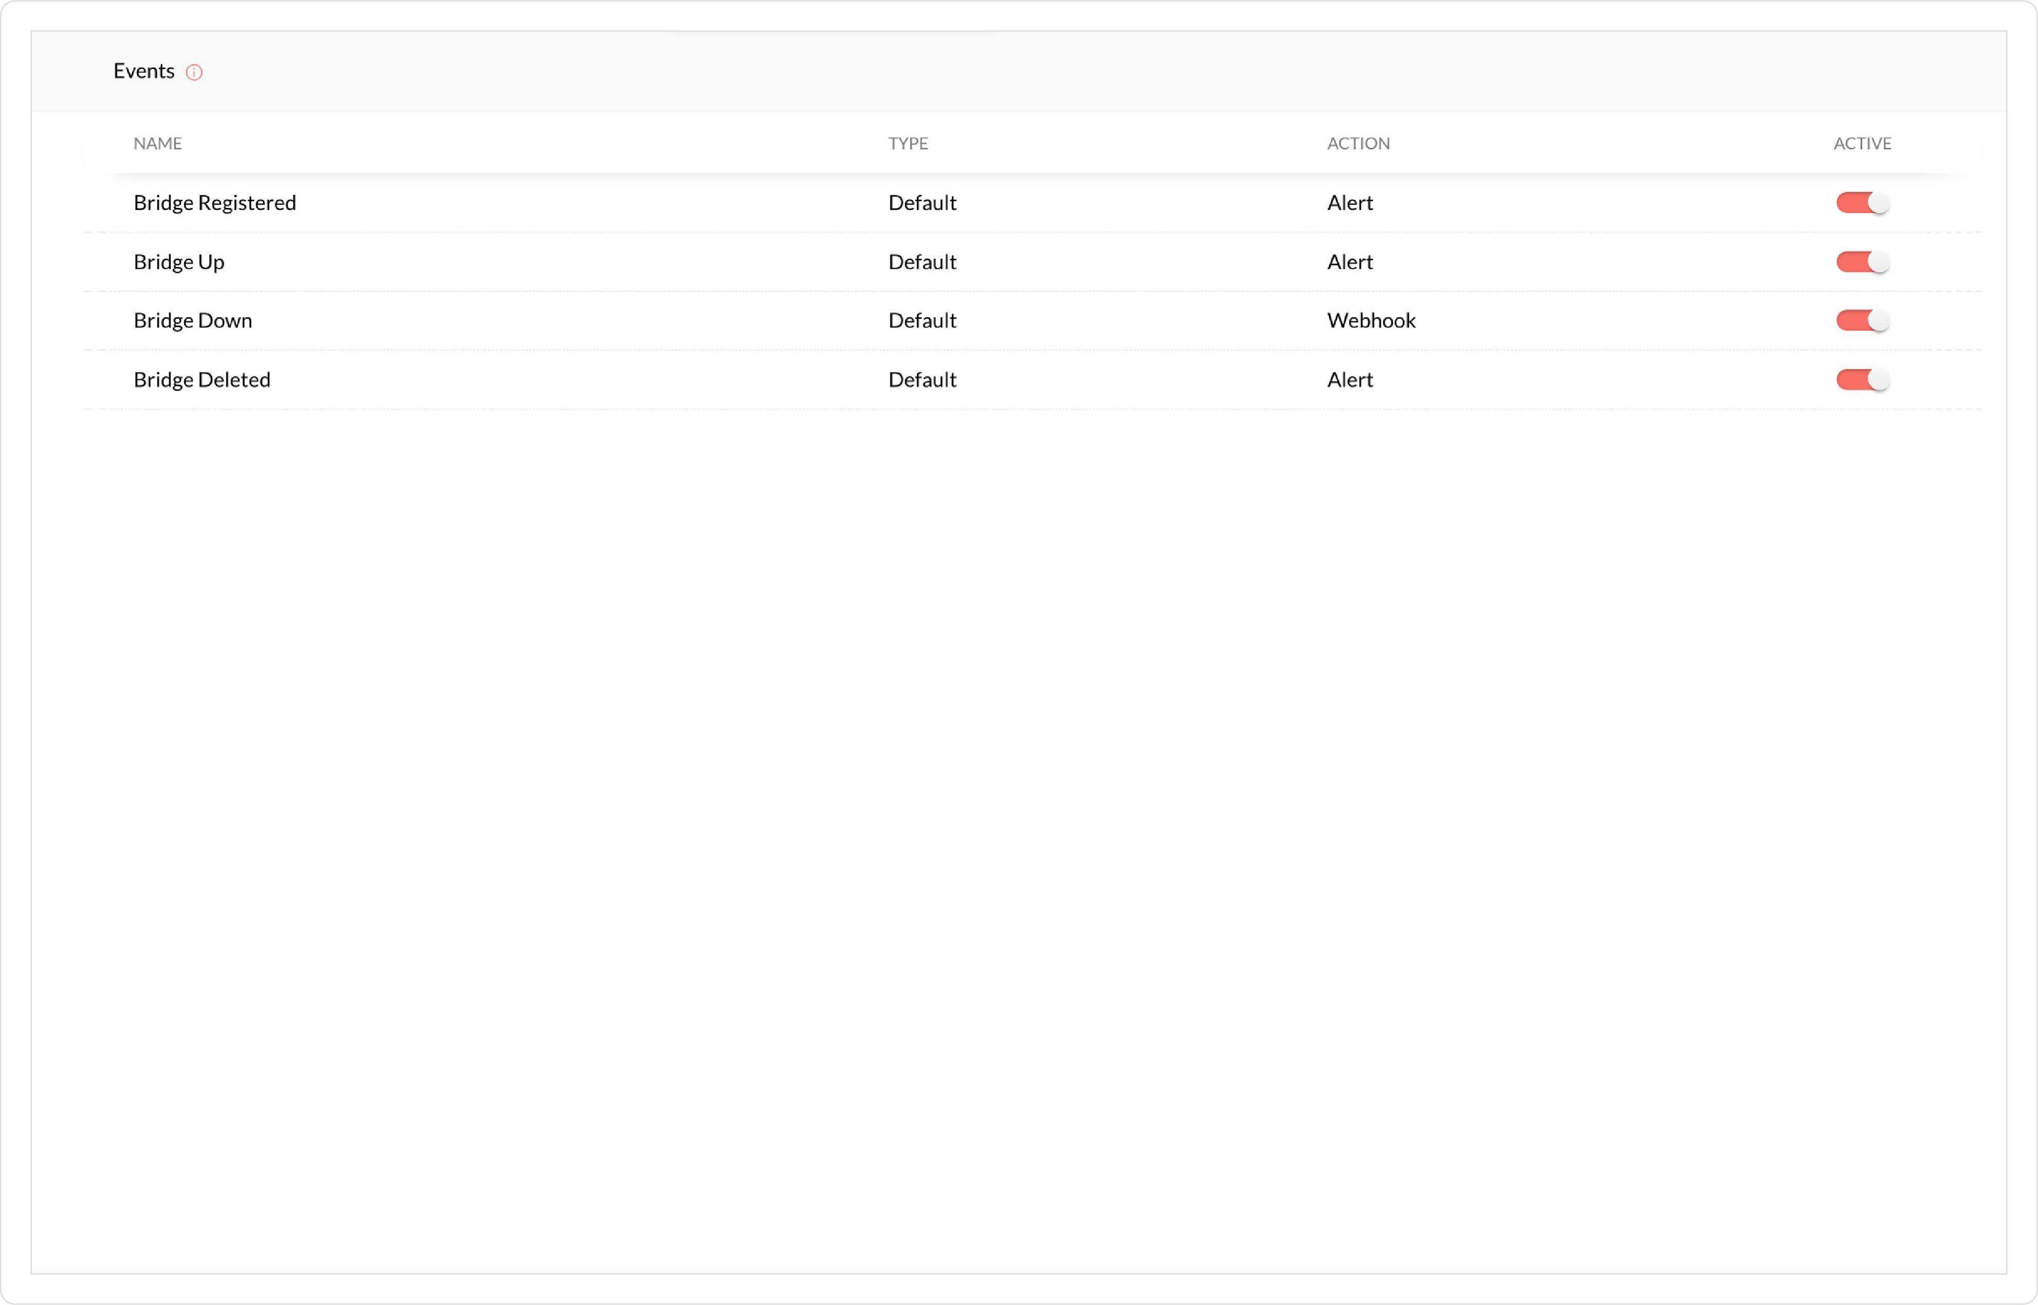Click the info icon beside Events
Image resolution: width=2038 pixels, height=1305 pixels.
[x=194, y=72]
